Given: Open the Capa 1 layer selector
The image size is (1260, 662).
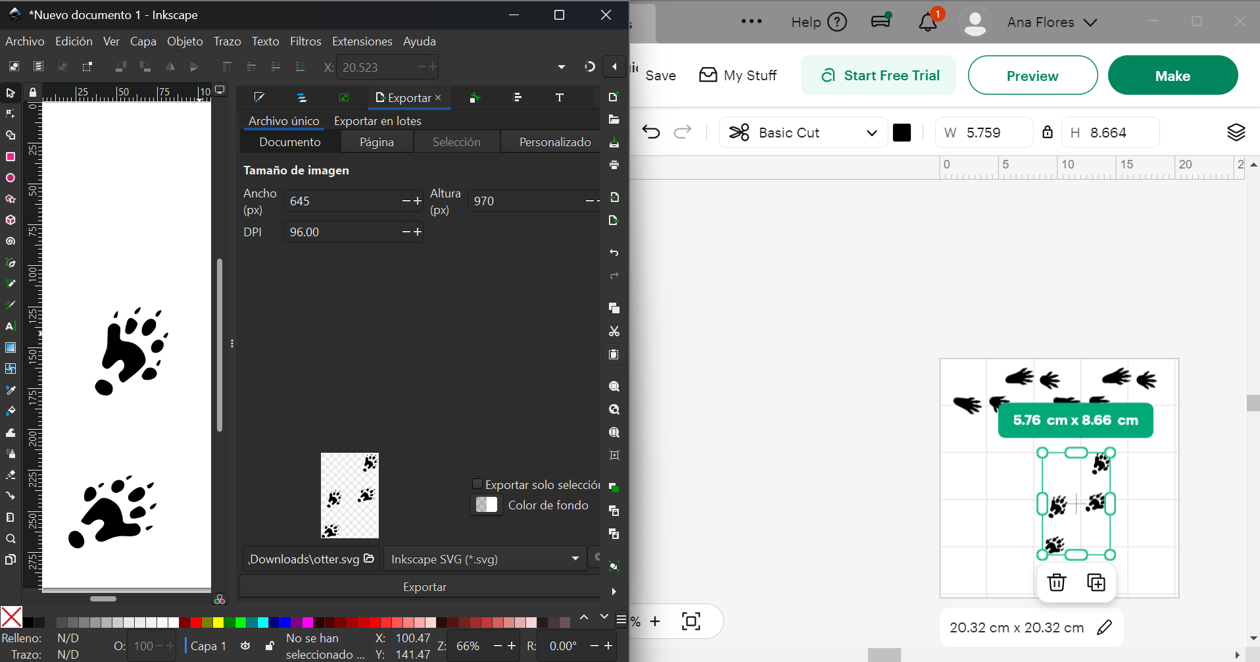Looking at the screenshot, I should pos(208,646).
